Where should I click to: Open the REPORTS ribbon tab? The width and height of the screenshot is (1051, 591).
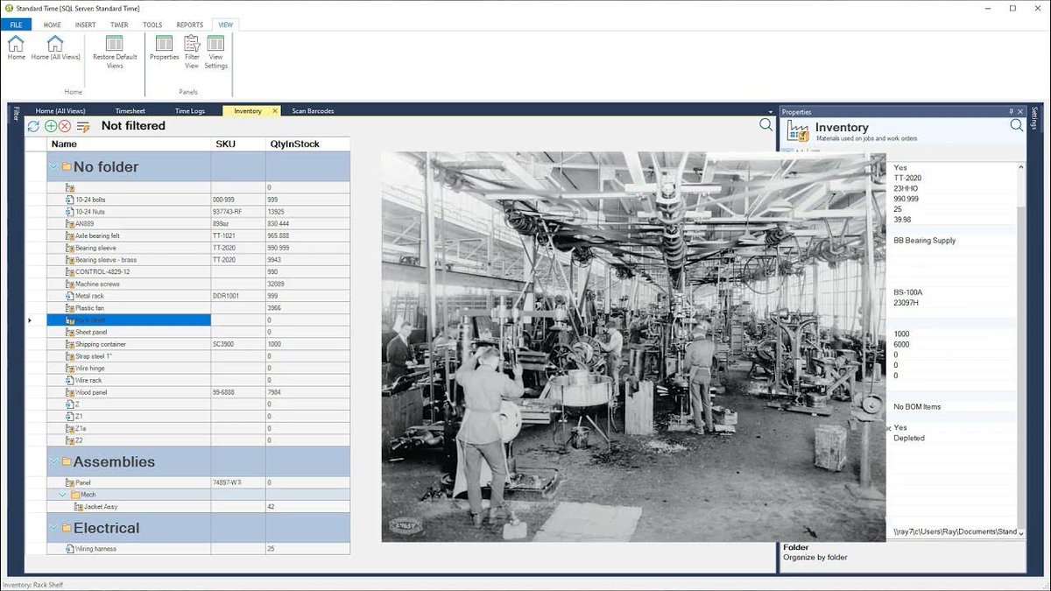[189, 25]
